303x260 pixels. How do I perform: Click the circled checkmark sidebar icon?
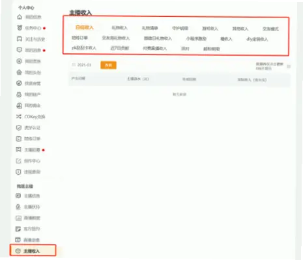point(19,83)
